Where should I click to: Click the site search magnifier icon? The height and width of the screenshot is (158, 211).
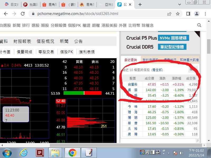click(x=199, y=25)
